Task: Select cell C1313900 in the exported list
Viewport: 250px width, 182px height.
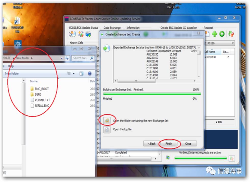Action: point(152,68)
